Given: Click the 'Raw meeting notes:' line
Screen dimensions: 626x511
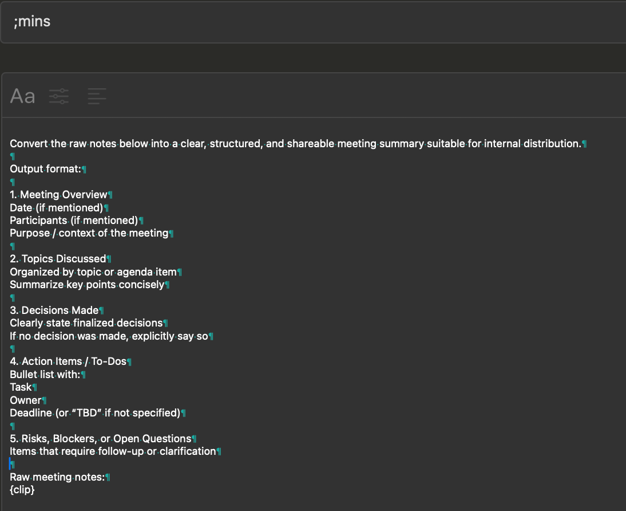Looking at the screenshot, I should 57,477.
